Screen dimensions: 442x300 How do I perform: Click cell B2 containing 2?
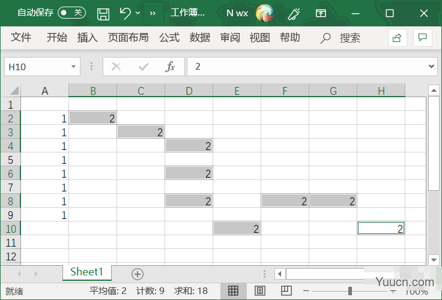click(92, 118)
